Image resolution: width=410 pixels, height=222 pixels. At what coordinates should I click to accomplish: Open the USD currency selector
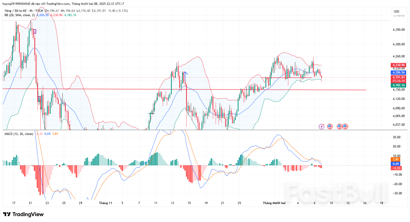tap(397, 11)
